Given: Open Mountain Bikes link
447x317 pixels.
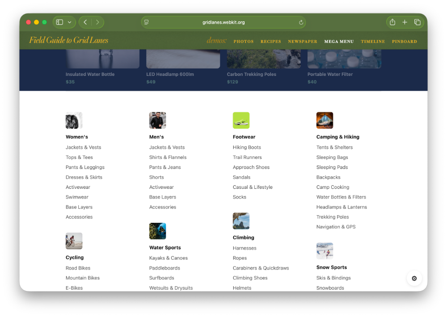Looking at the screenshot, I should [x=83, y=278].
